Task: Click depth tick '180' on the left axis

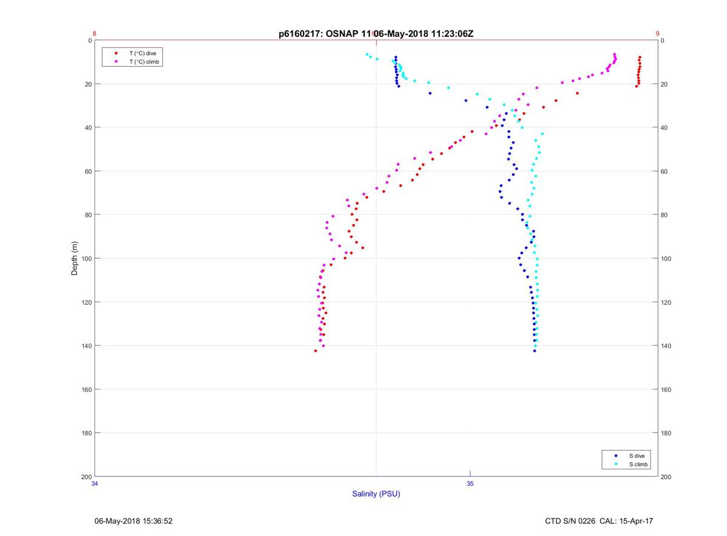Action: (86, 433)
